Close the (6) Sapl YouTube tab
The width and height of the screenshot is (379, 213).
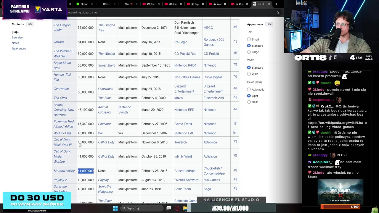203,4
